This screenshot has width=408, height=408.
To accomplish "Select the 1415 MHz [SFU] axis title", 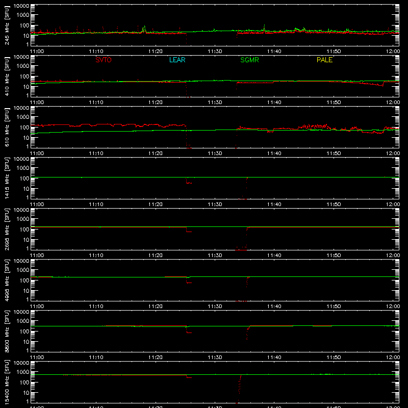I will point(7,178).
